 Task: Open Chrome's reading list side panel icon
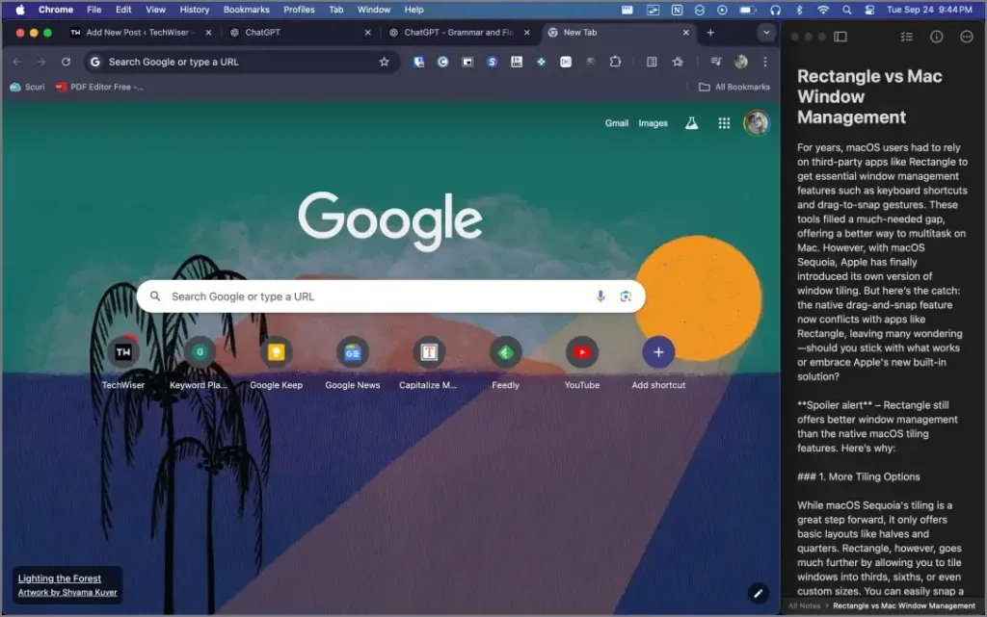653,62
